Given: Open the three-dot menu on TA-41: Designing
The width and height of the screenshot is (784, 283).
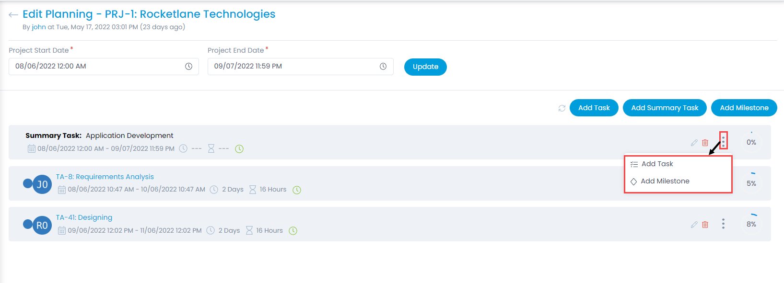Looking at the screenshot, I should pyautogui.click(x=723, y=224).
